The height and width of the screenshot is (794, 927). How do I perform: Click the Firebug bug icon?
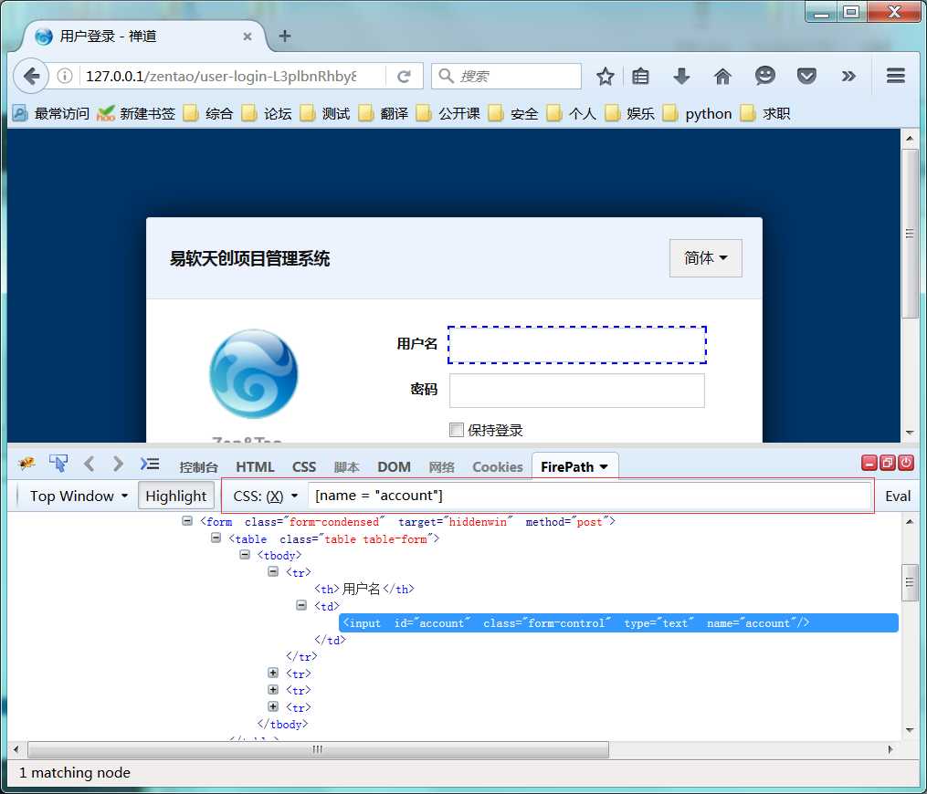[x=26, y=464]
